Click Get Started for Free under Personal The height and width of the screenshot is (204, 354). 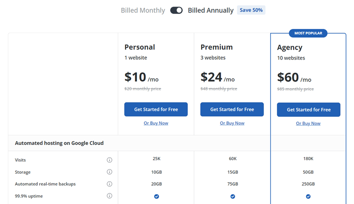pyautogui.click(x=156, y=109)
